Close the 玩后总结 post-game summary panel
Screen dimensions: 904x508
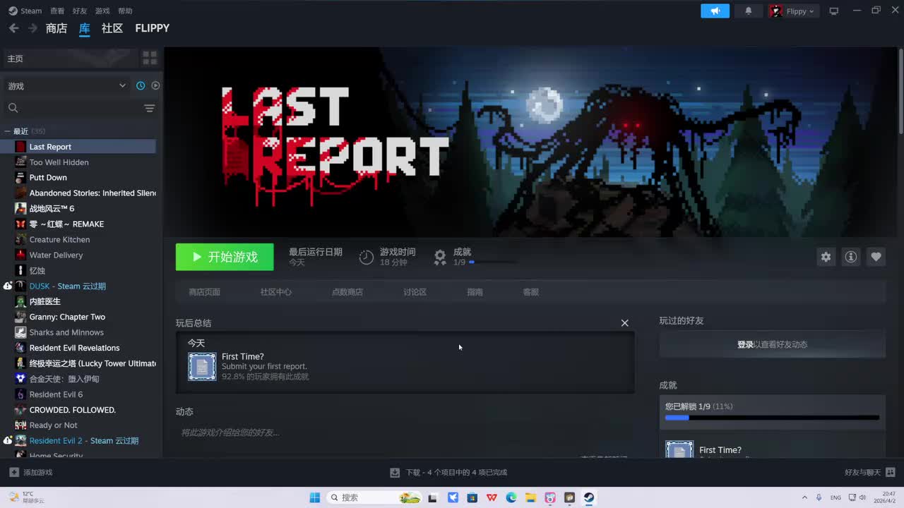coord(624,323)
